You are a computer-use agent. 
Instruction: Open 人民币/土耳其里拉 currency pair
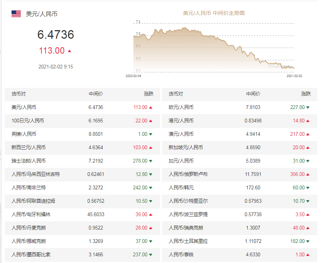pyautogui.click(x=188, y=241)
